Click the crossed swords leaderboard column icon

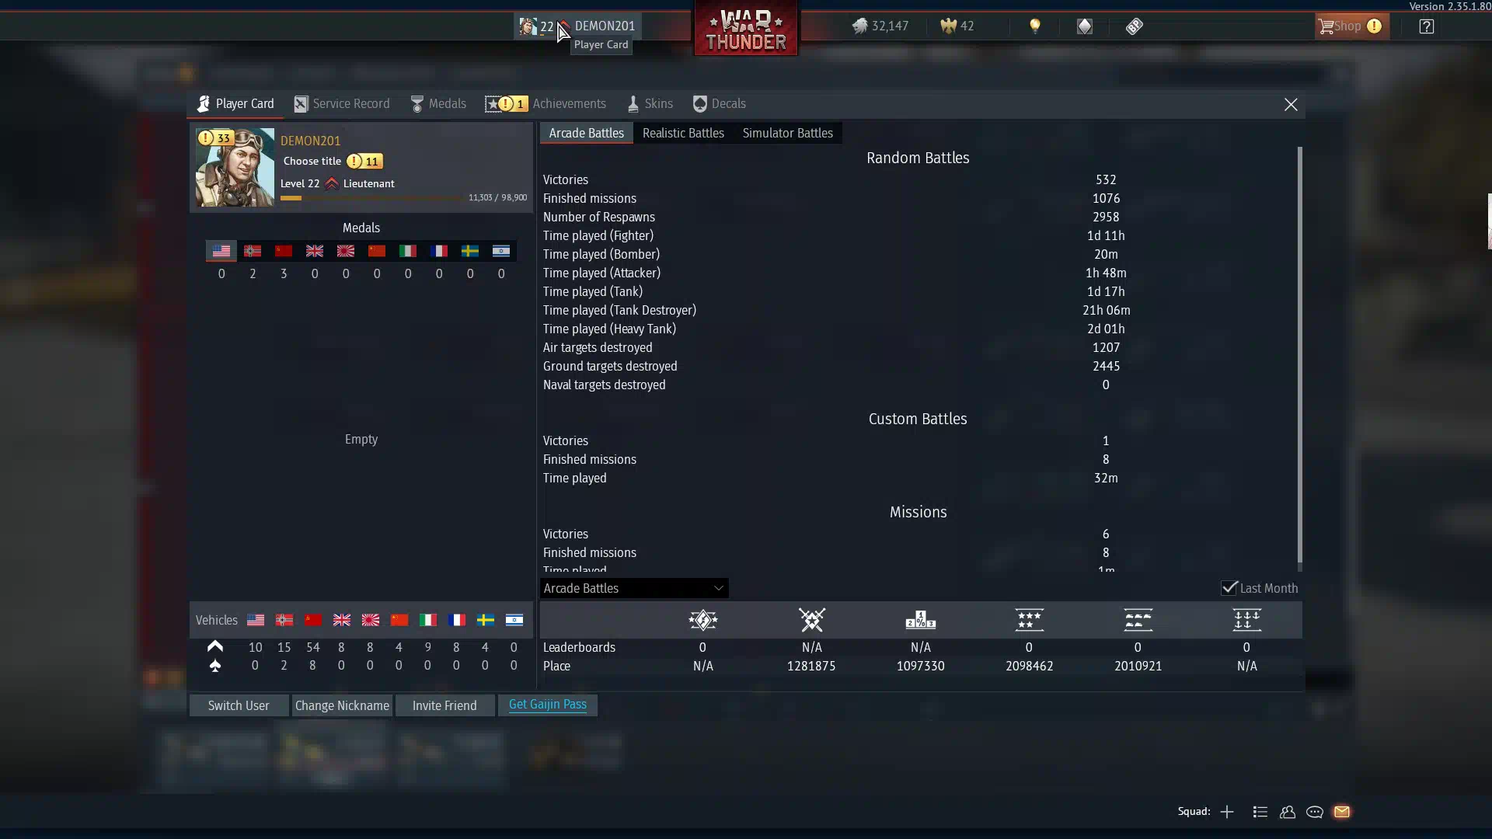point(812,620)
